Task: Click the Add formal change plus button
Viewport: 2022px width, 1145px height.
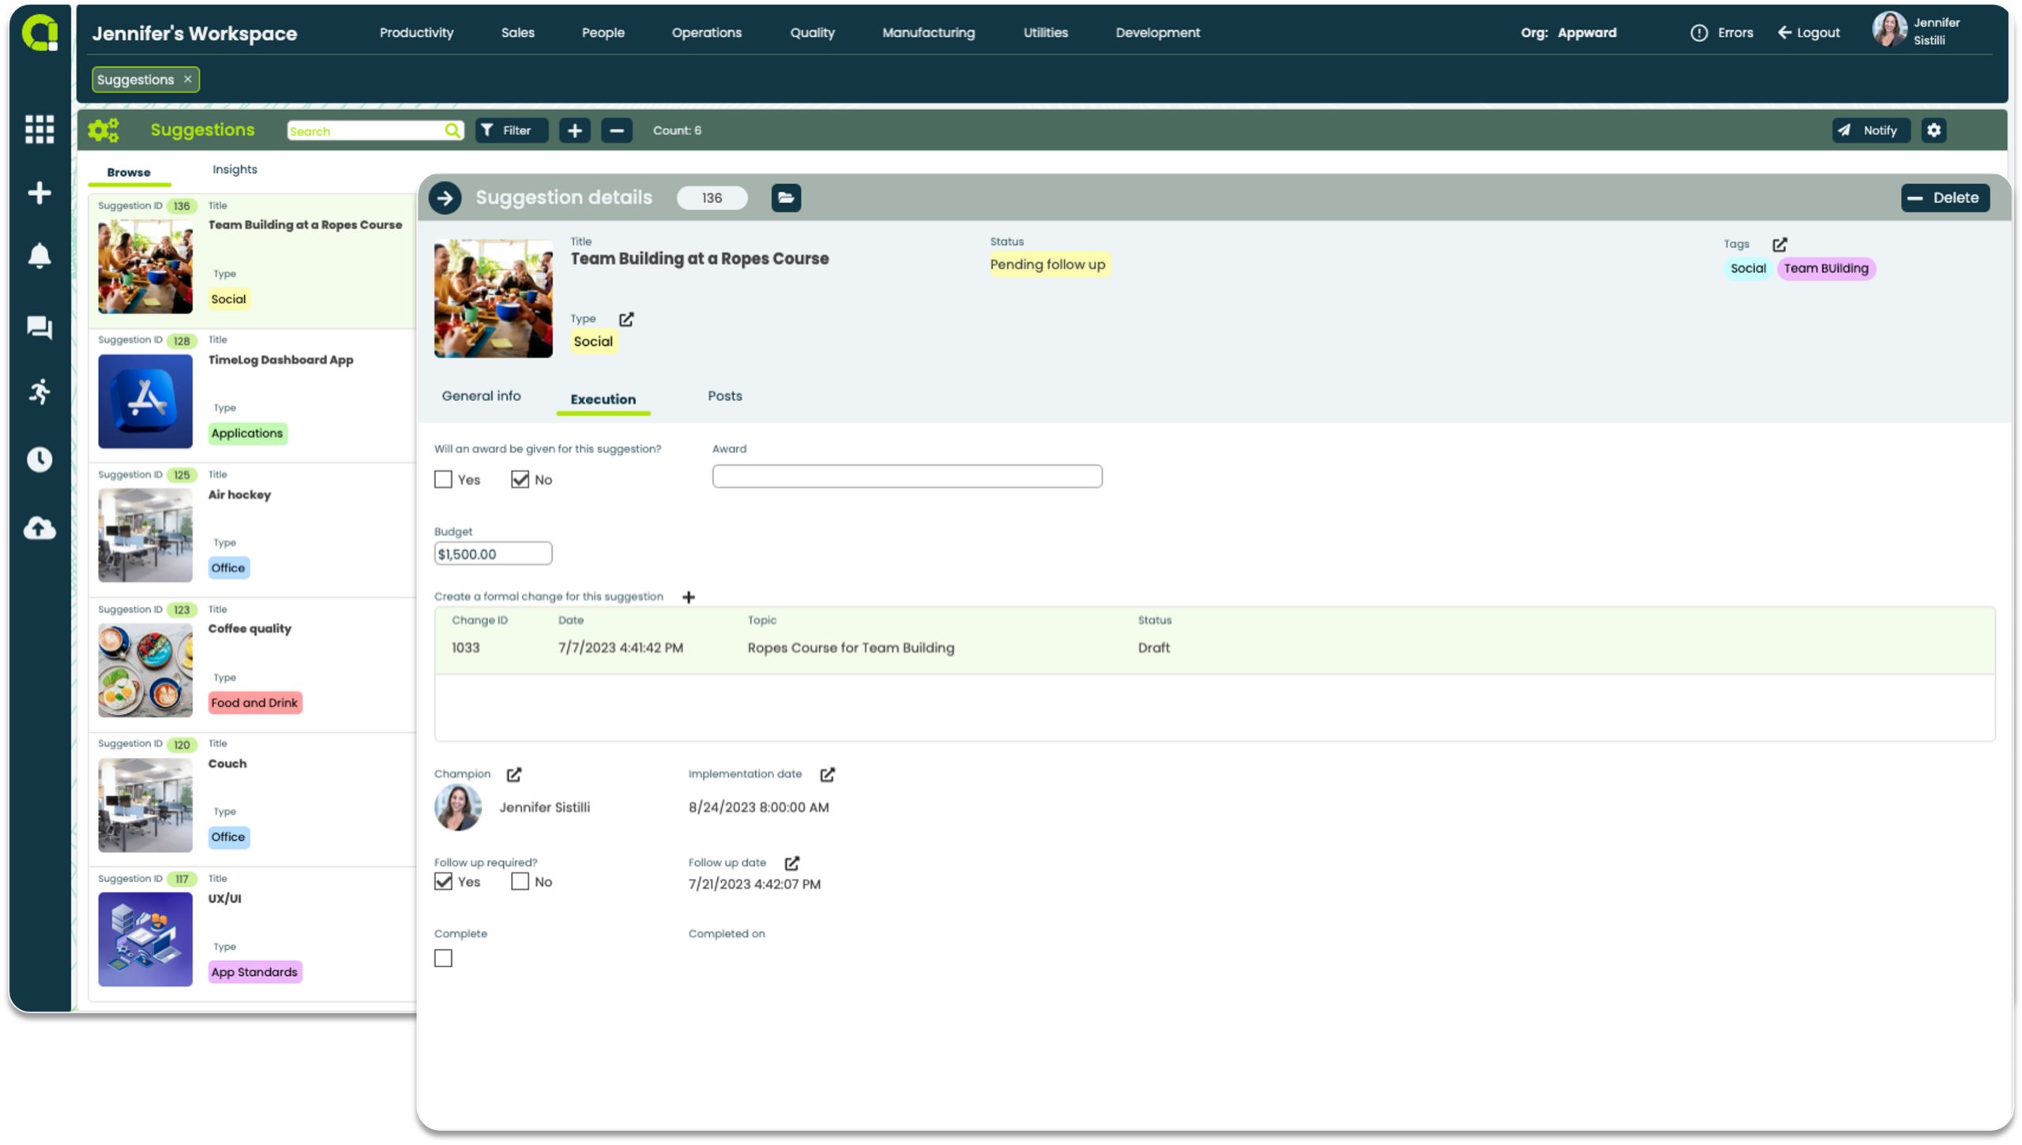Action: (687, 597)
